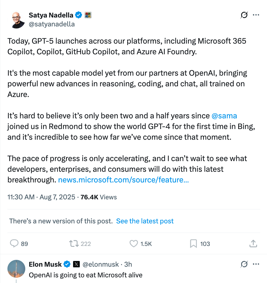The height and width of the screenshot is (283, 267).
Task: Open Grok actions on Satya Nadella's post
Action: 244,15
